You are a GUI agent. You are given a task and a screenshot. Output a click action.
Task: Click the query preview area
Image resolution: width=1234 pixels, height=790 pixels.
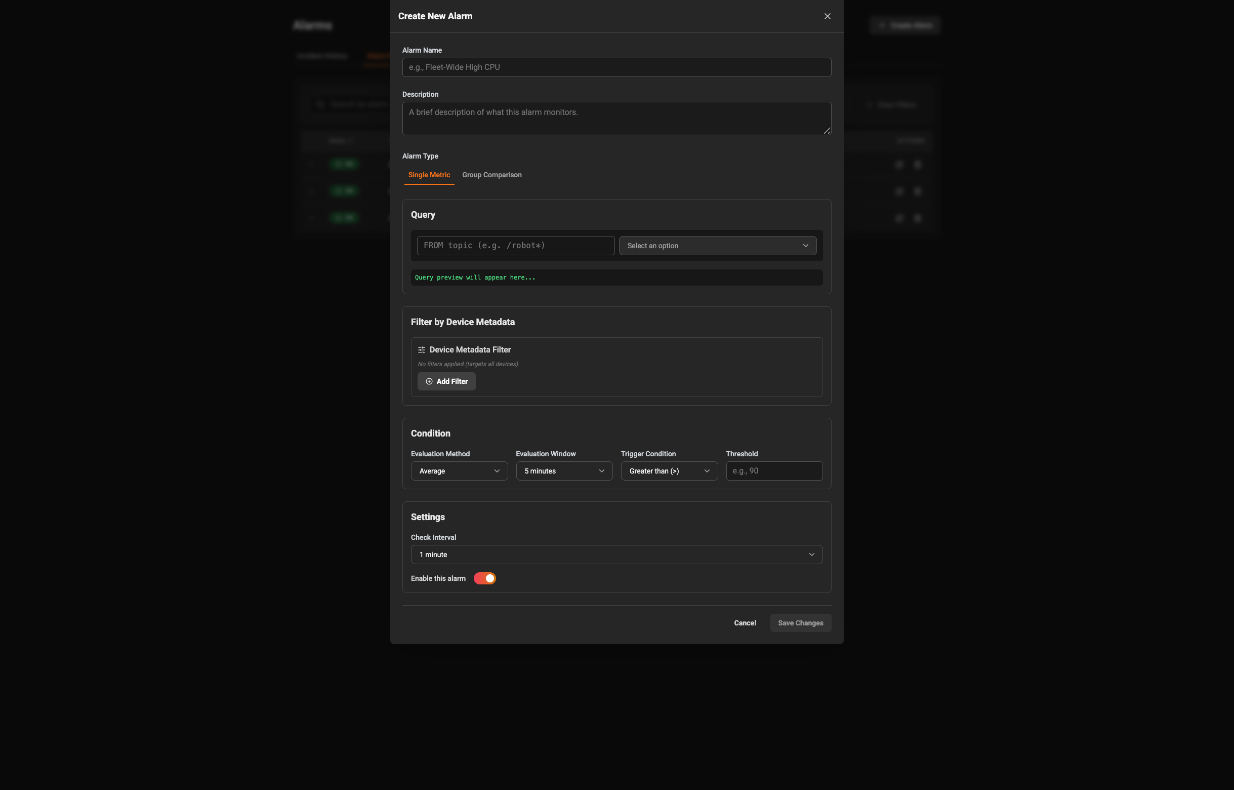pos(616,277)
